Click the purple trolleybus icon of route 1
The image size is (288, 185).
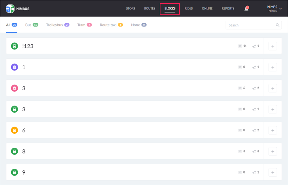point(15,67)
